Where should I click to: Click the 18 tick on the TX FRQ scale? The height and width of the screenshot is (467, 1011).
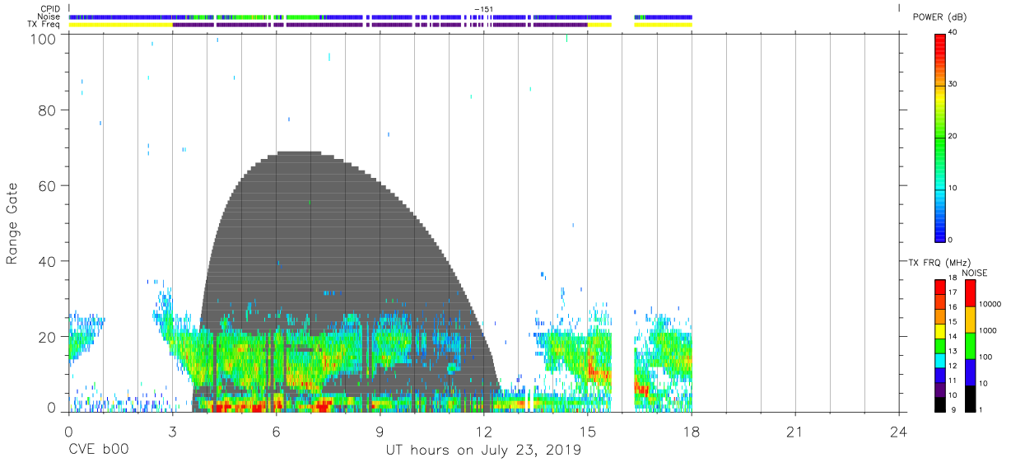[x=953, y=279]
